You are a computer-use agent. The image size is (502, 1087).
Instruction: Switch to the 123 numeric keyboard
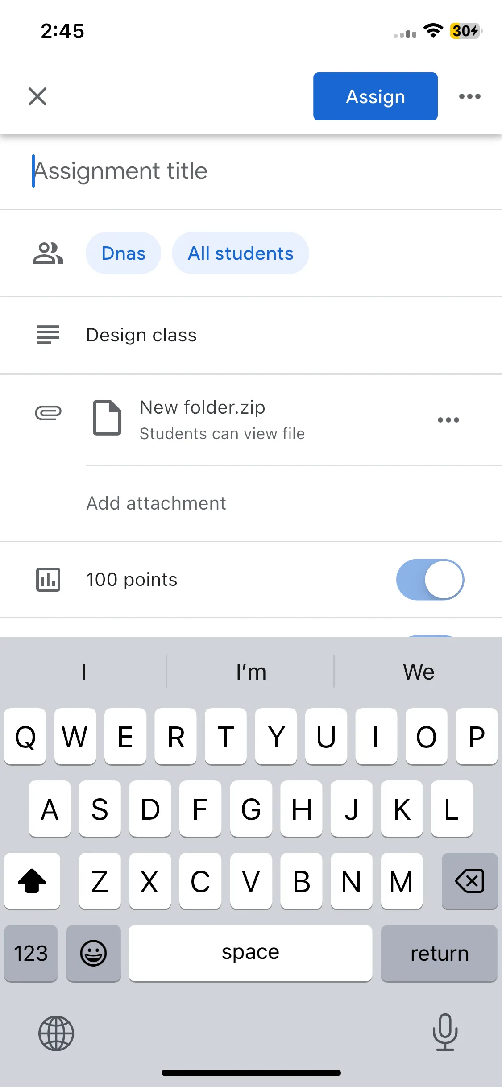pos(31,954)
